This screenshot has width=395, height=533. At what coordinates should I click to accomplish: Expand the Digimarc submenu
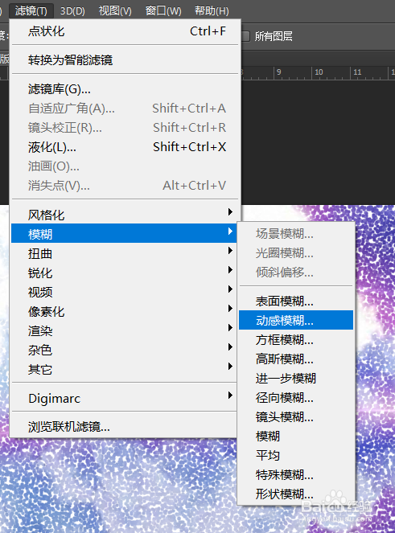tap(124, 399)
